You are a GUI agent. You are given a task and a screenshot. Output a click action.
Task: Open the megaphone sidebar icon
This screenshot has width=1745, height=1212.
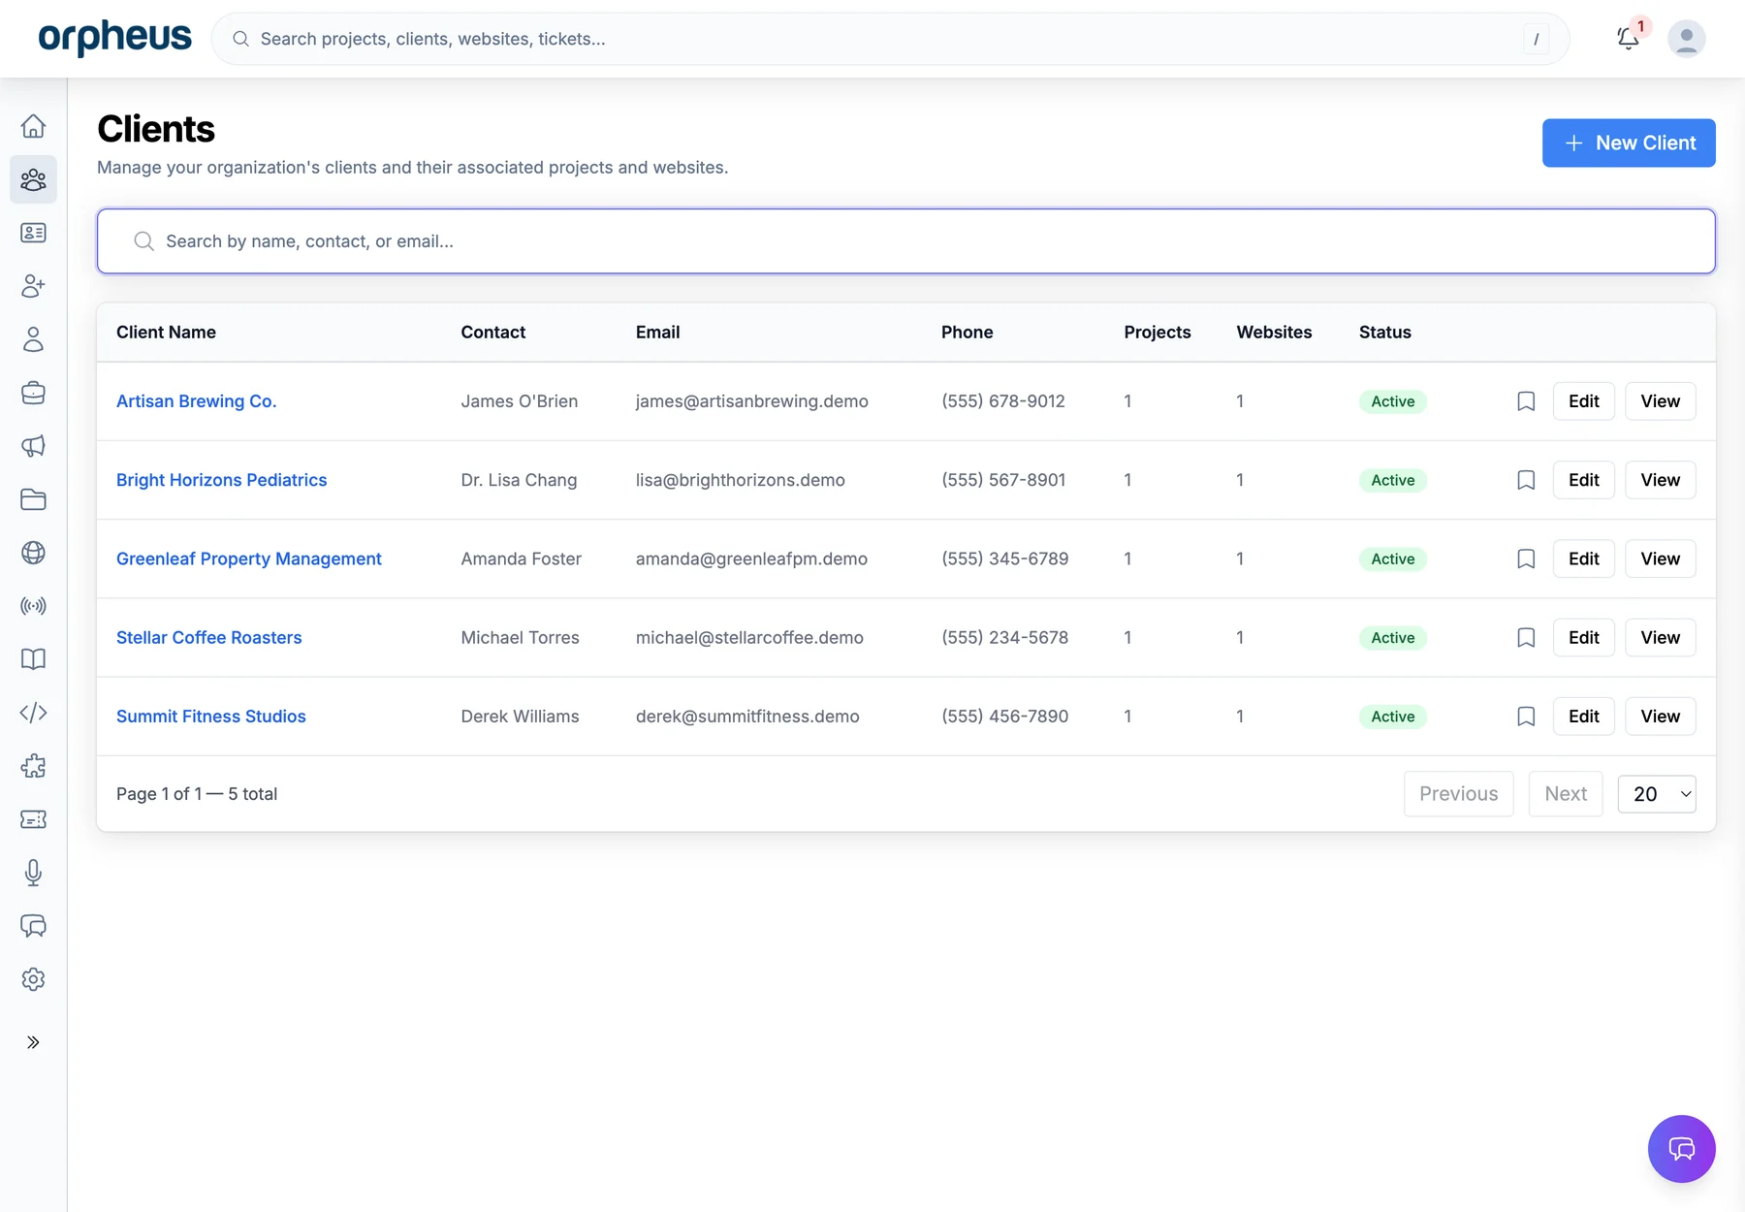coord(33,446)
